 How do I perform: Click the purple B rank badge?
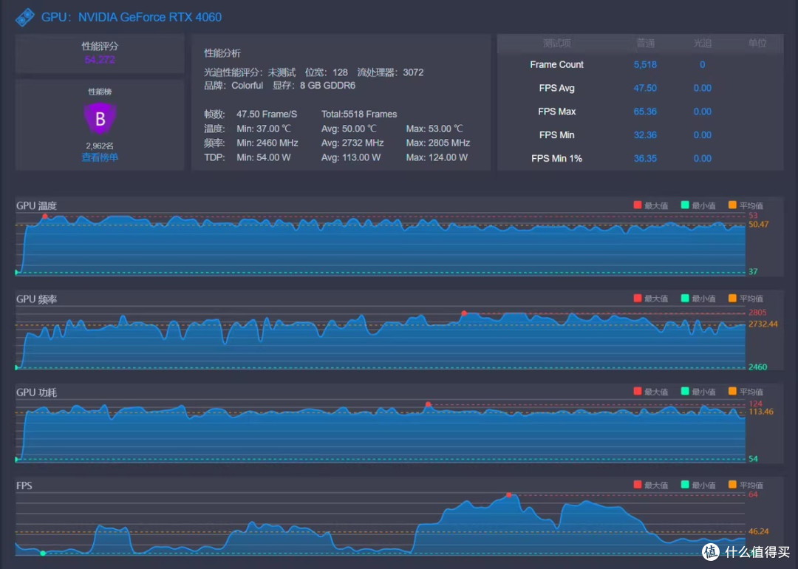(100, 118)
